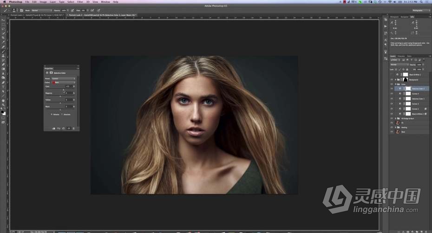Toggle visibility of Black & White 1 layer
The image size is (432, 233).
tap(392, 75)
